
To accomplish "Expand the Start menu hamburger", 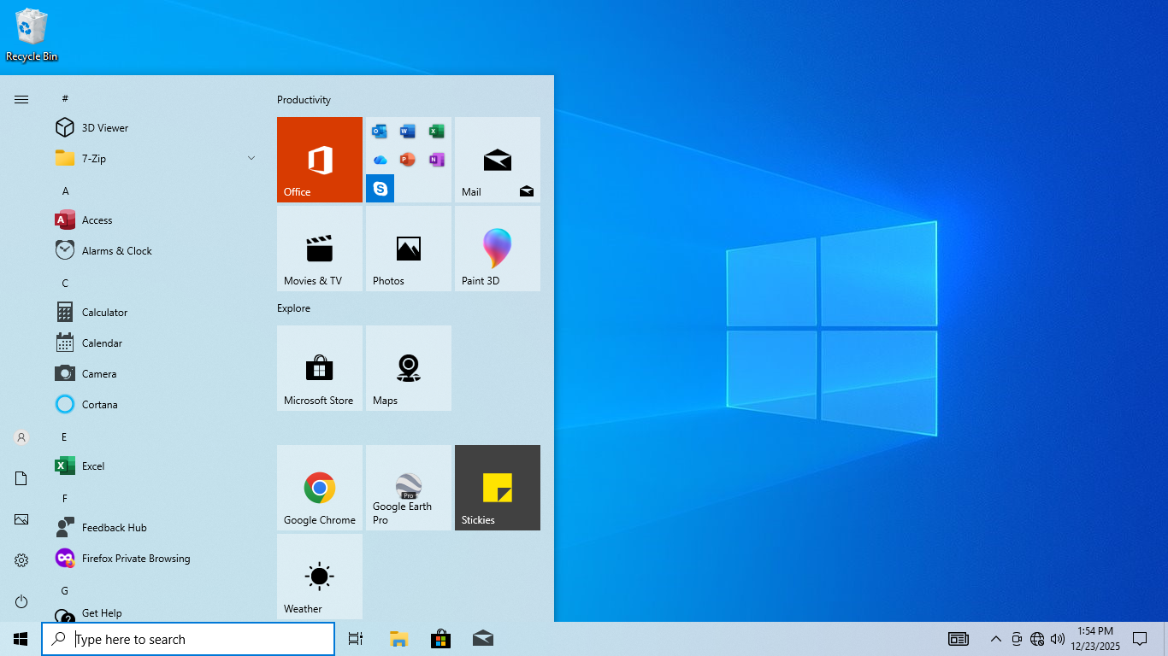I will 21,99.
